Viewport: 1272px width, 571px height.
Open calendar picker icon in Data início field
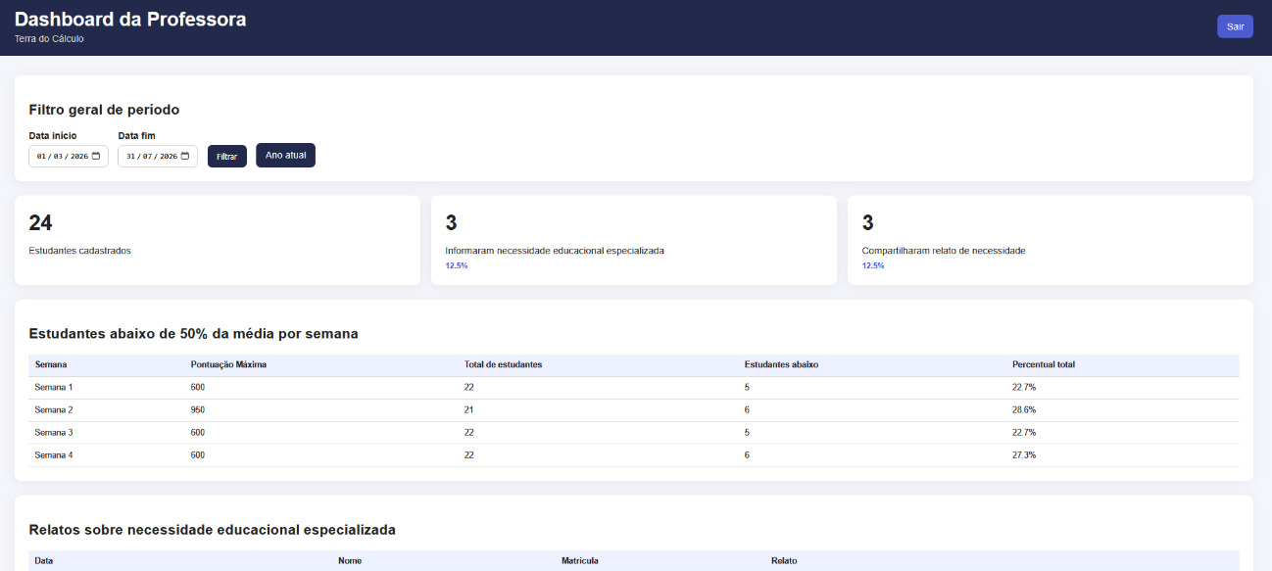(x=96, y=156)
